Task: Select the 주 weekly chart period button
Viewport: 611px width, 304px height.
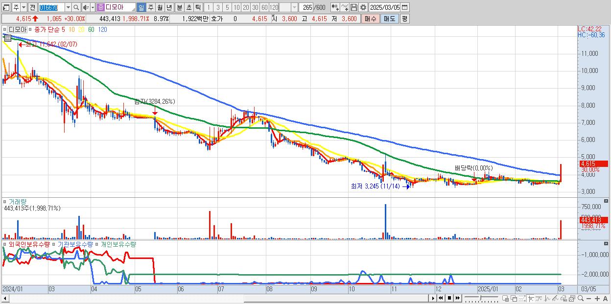Action: tap(150, 7)
